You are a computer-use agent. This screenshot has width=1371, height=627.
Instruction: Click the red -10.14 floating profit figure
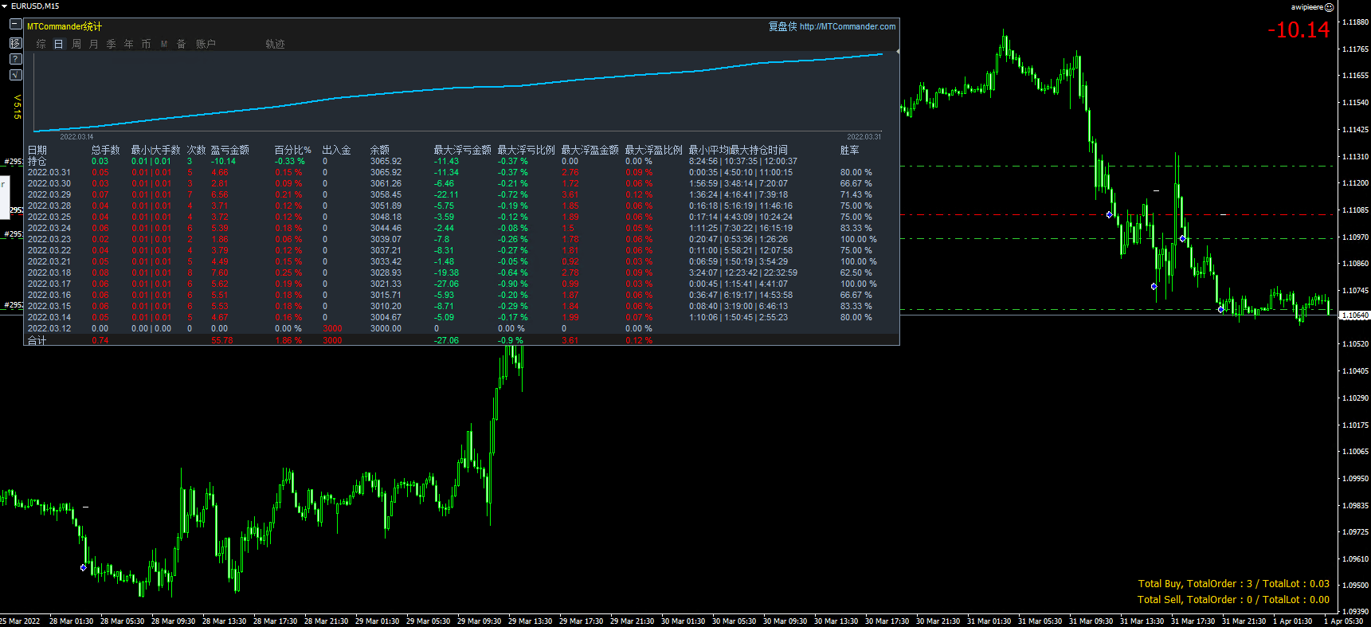tap(1299, 29)
